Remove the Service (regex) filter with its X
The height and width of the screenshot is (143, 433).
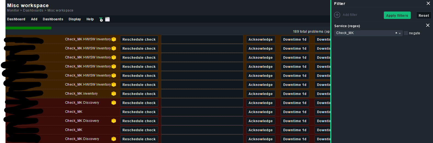[428, 25]
